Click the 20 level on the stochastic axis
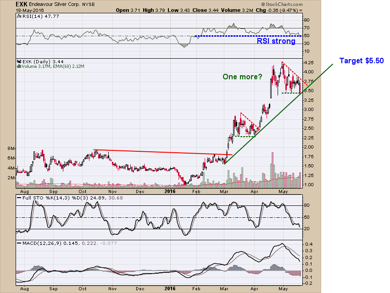390x293 pixels. point(306,229)
